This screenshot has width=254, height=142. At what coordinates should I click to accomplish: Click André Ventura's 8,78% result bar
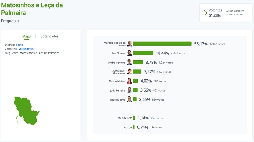coord(138,62)
